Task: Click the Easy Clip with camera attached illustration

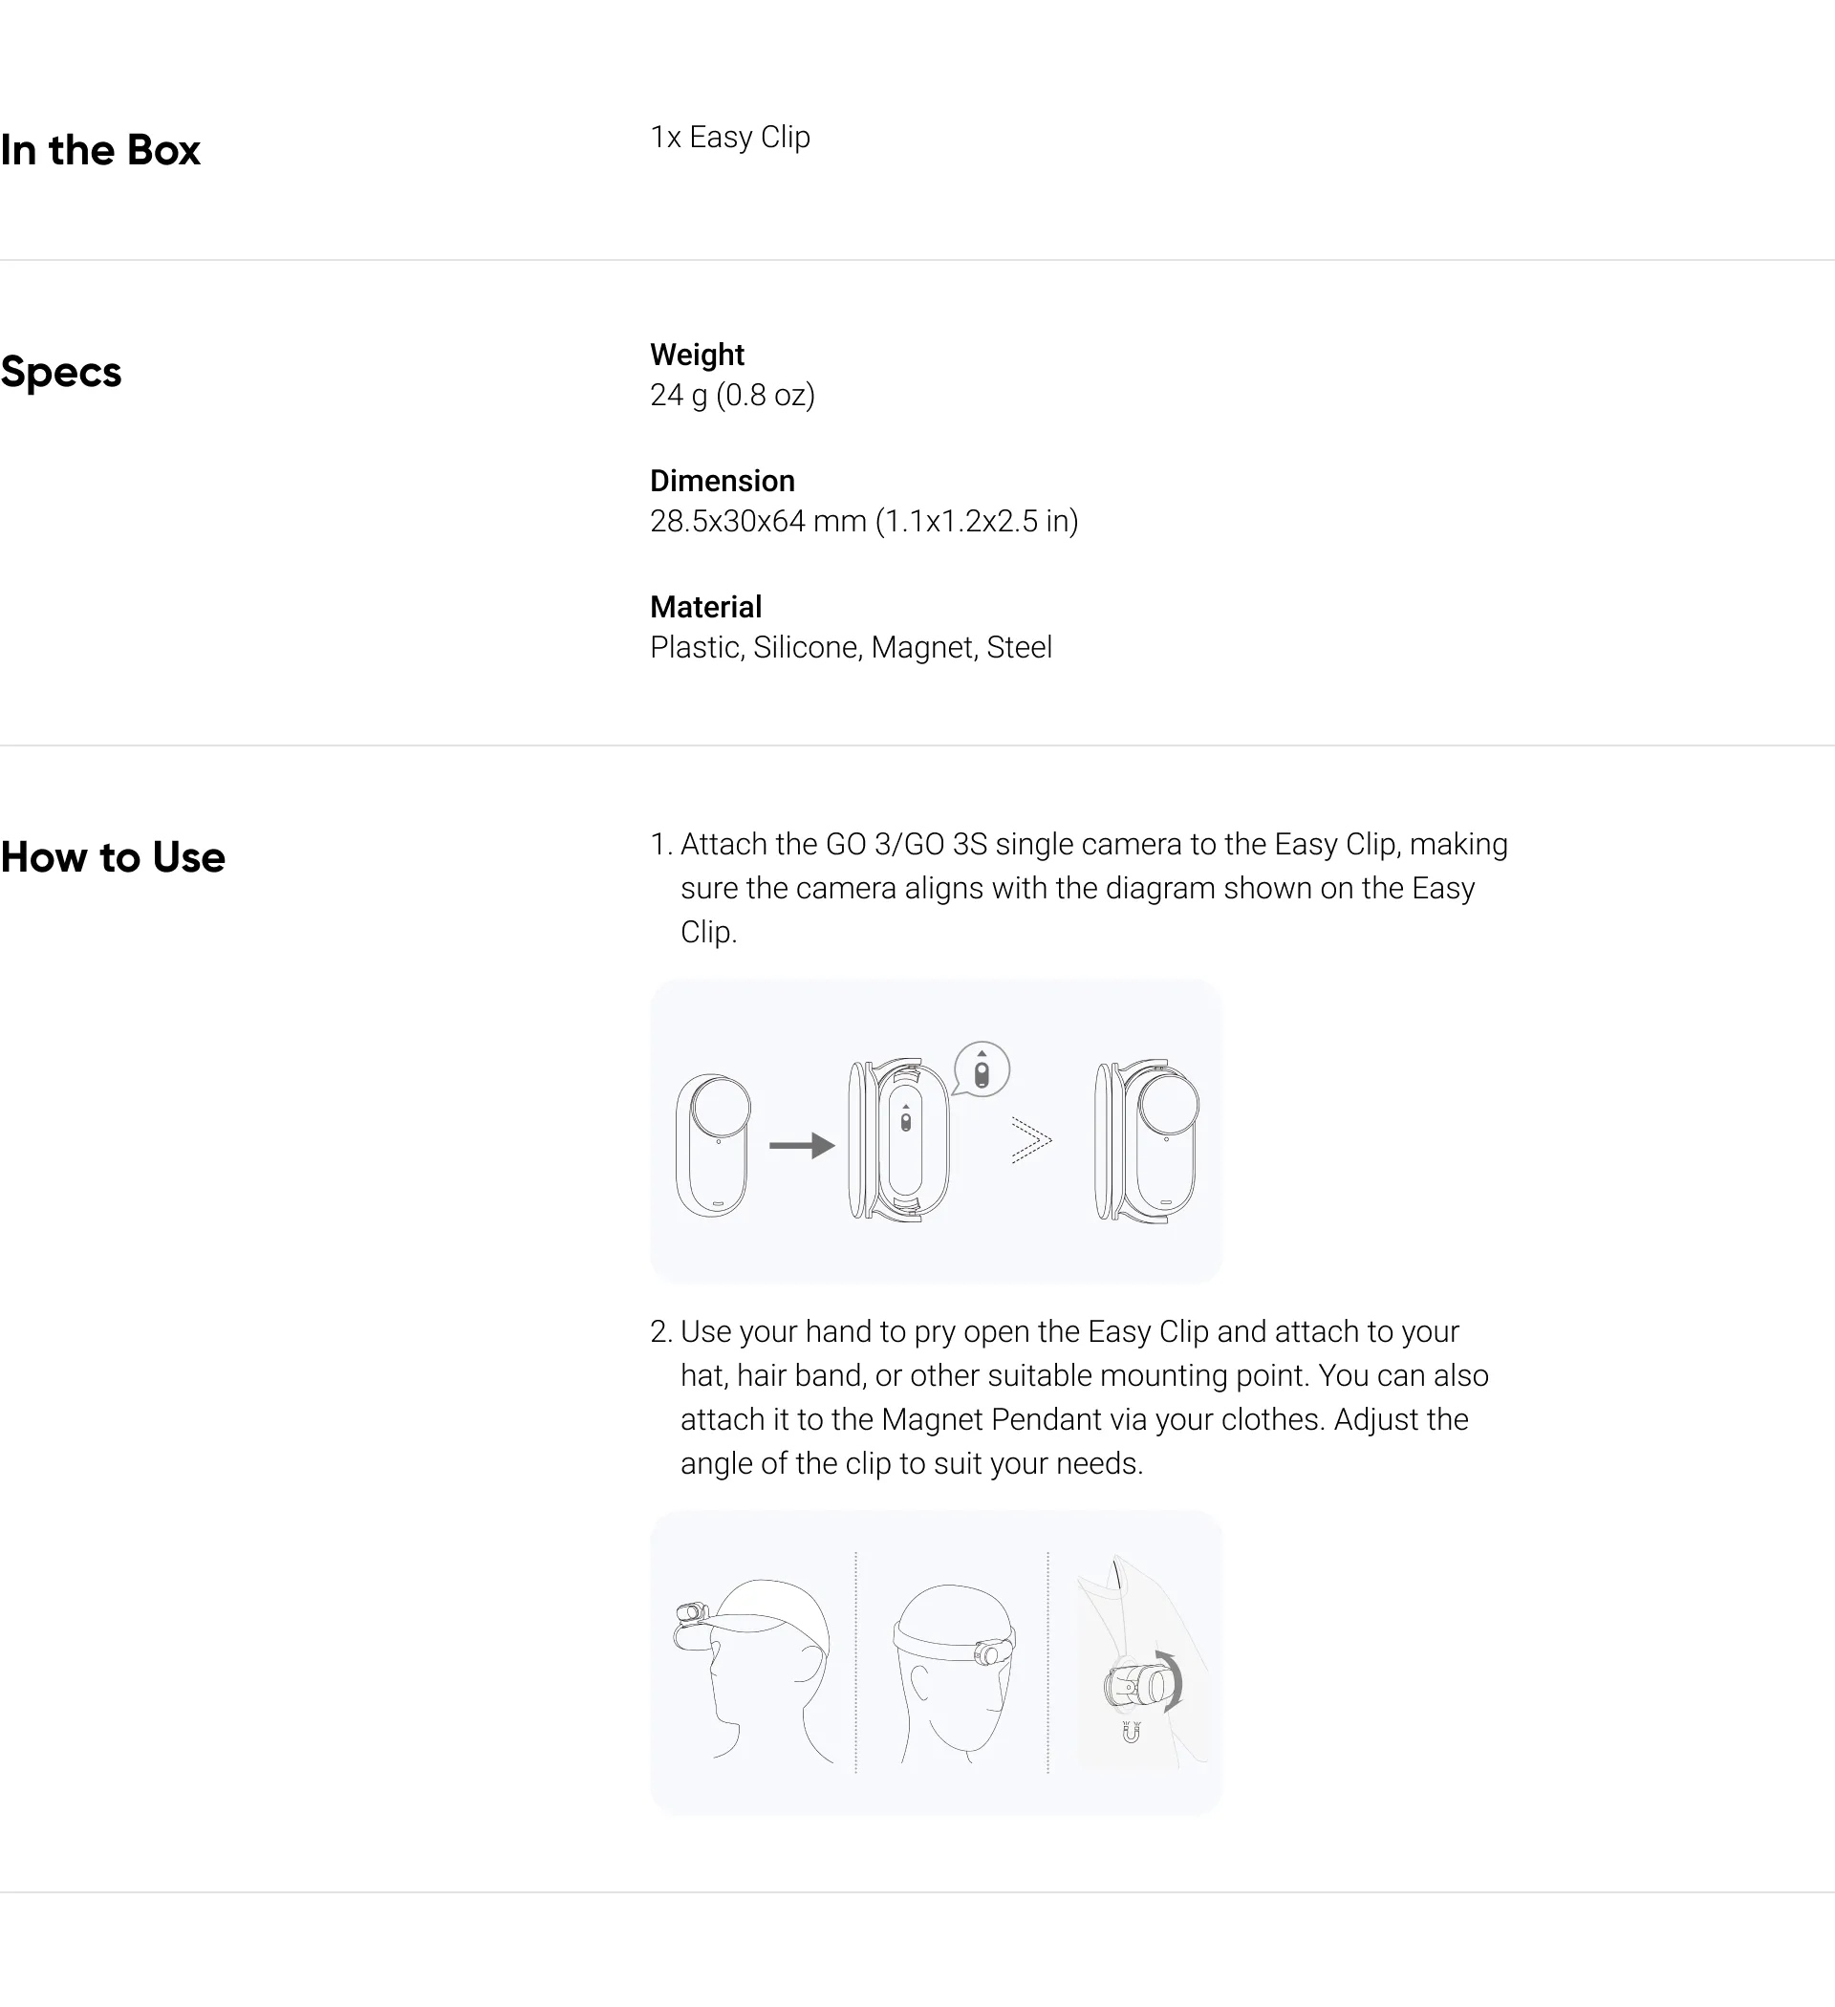Action: 1146,1141
